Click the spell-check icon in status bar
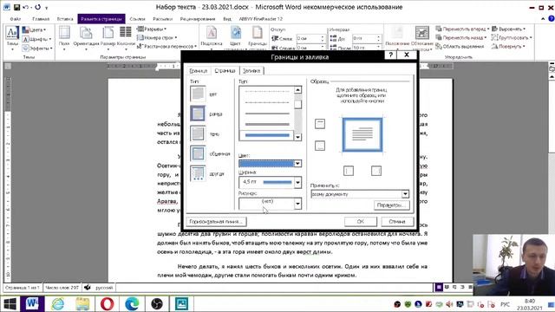 (x=88, y=287)
